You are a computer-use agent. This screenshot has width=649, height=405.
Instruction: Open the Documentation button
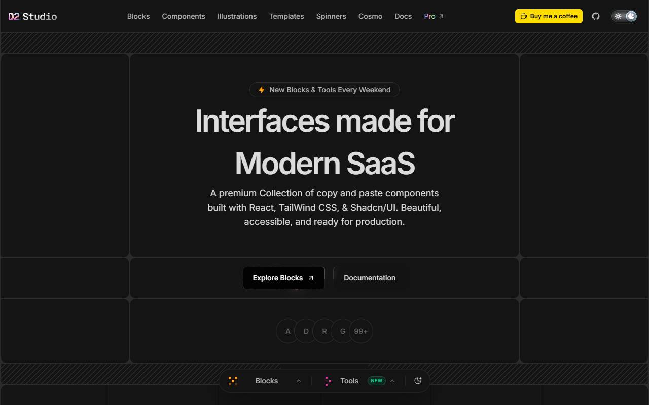tap(370, 278)
